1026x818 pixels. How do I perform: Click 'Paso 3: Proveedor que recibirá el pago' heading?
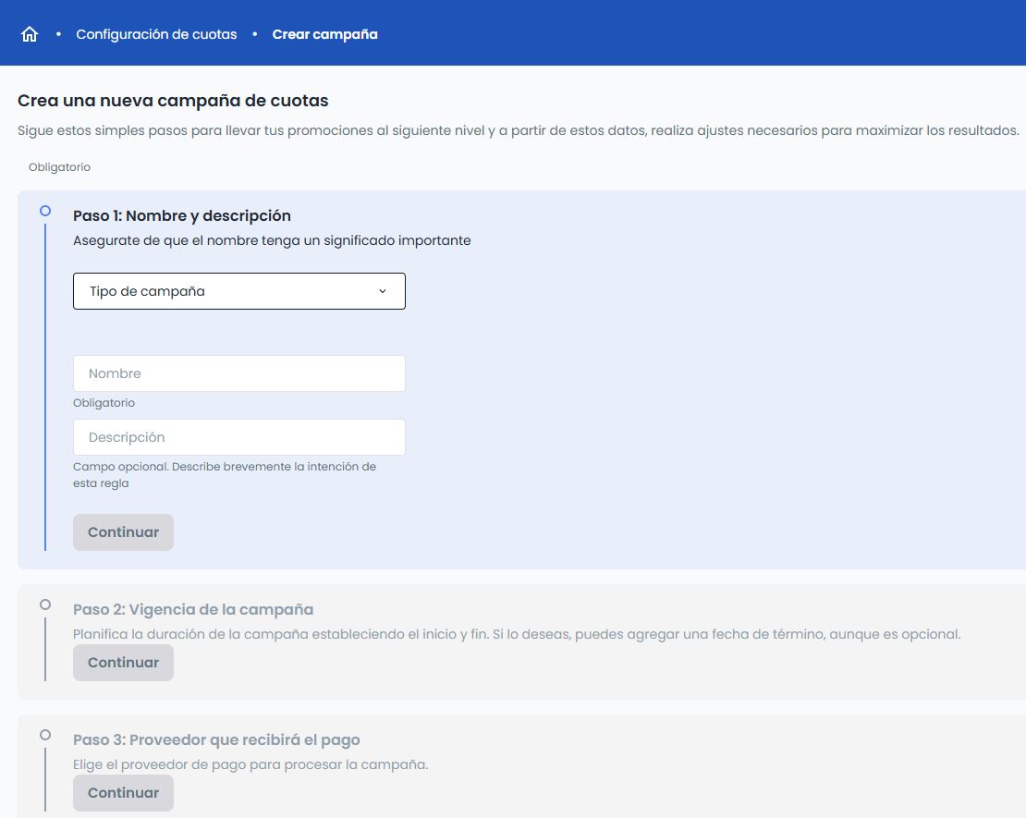[216, 739]
